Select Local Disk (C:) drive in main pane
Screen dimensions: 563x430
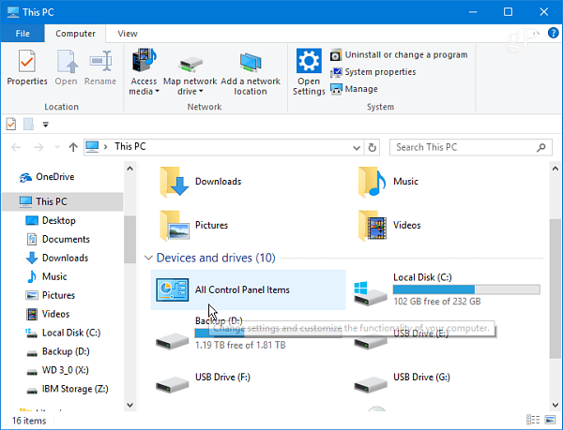pyautogui.click(x=447, y=289)
